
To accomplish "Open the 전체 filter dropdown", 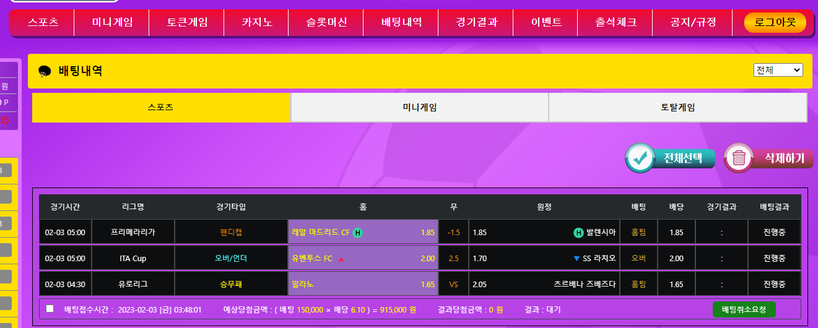I will click(x=778, y=70).
